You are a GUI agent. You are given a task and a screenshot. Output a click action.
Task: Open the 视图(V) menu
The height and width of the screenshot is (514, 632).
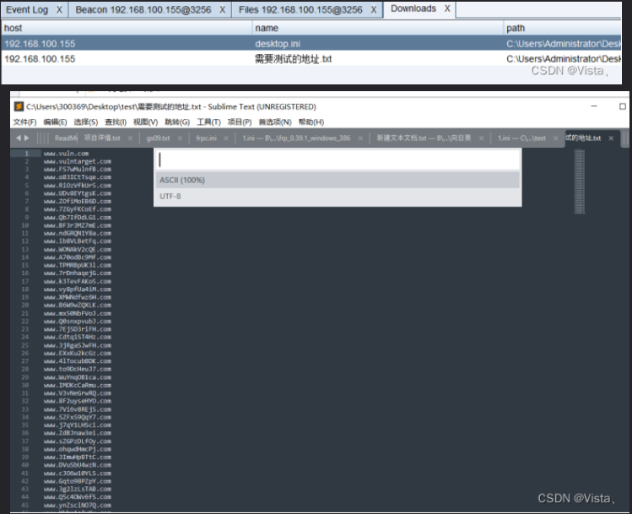tap(145, 122)
